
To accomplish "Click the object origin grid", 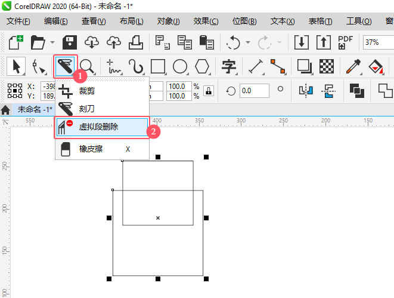I will point(15,91).
